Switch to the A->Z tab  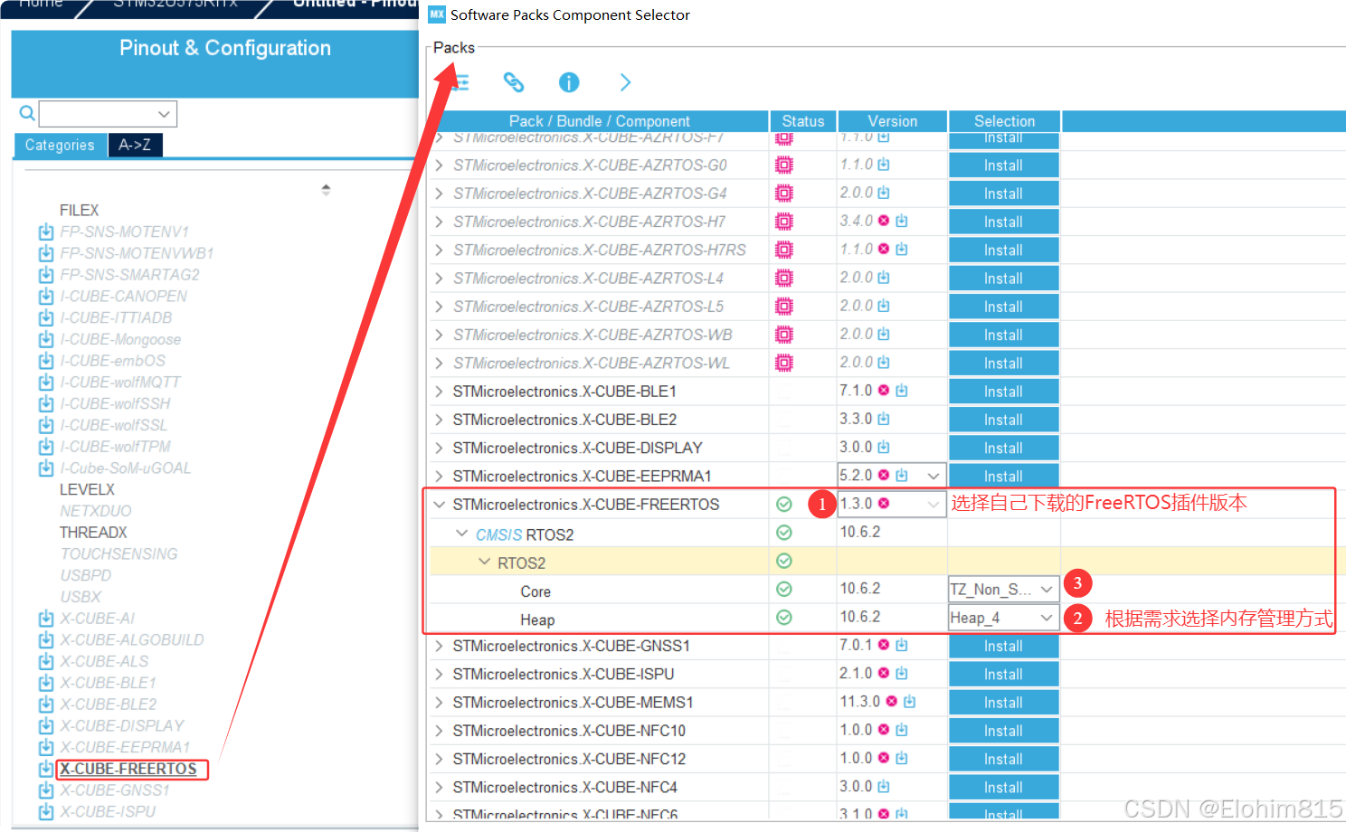click(x=135, y=145)
